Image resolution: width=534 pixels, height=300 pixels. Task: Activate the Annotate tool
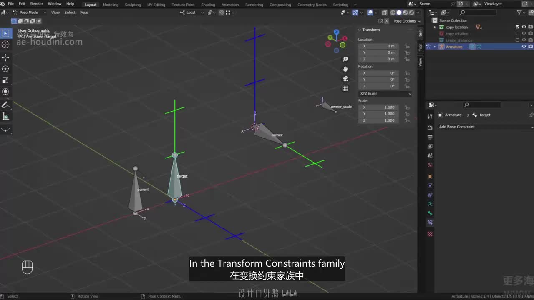(6, 105)
